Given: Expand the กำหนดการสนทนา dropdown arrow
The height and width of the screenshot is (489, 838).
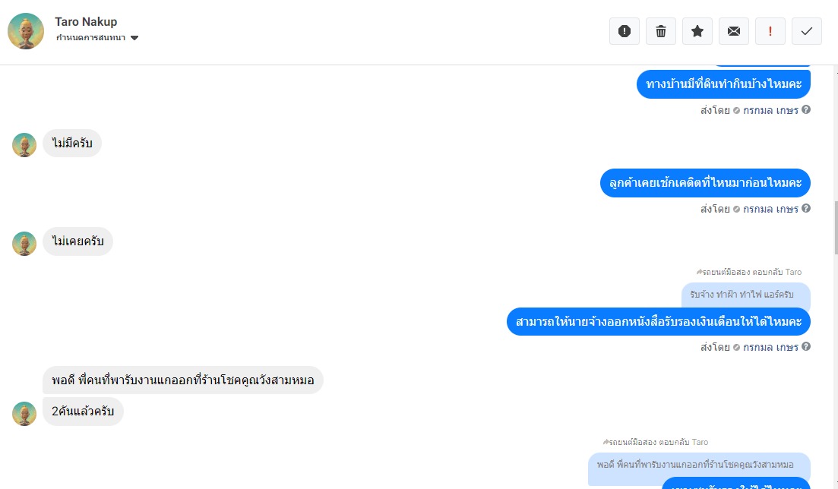Looking at the screenshot, I should click(x=134, y=38).
